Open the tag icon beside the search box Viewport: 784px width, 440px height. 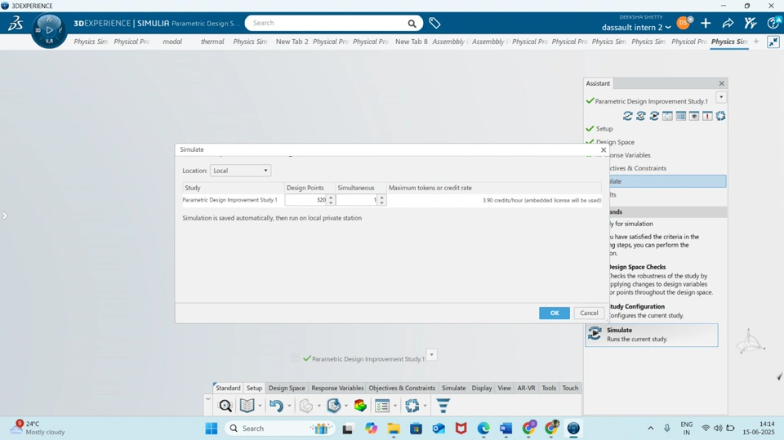point(434,23)
